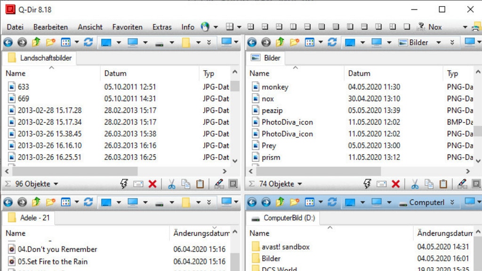Open the view mode dropdown arrow in the Landschaftsbilder pane
This screenshot has height=271, width=482.
click(x=76, y=42)
